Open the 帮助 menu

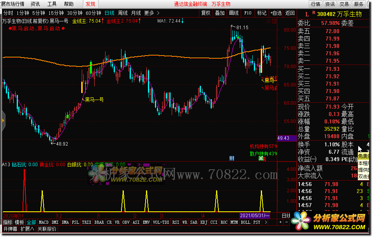pos(69,4)
